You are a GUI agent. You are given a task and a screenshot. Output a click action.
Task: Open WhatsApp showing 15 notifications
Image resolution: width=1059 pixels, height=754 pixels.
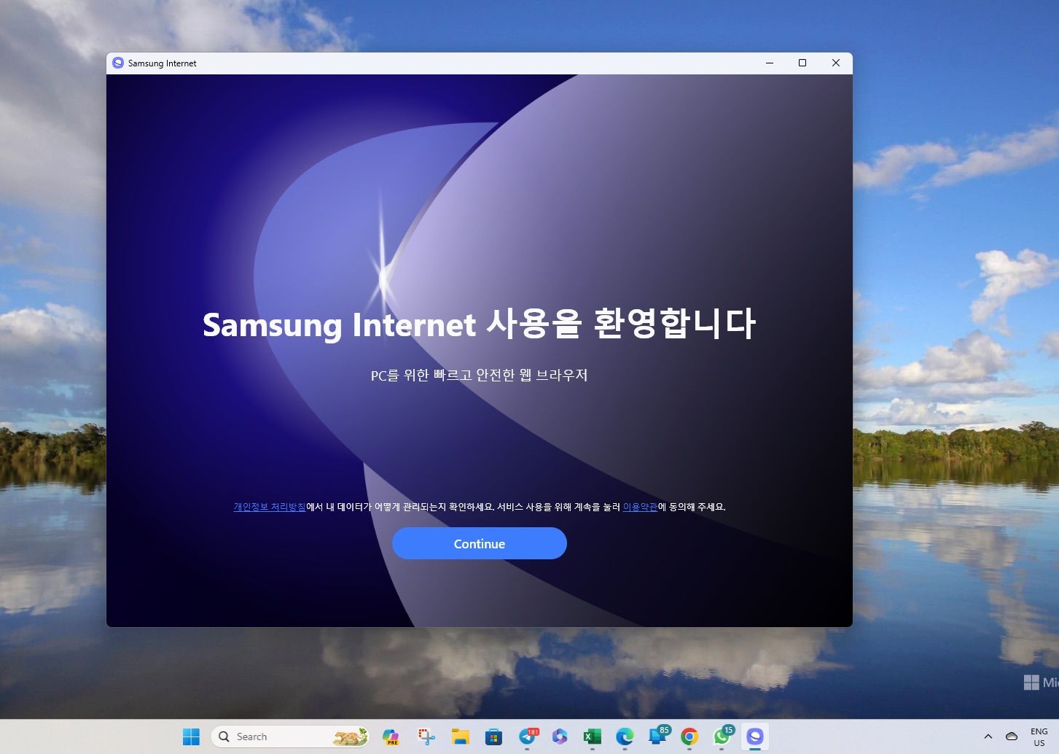point(721,736)
